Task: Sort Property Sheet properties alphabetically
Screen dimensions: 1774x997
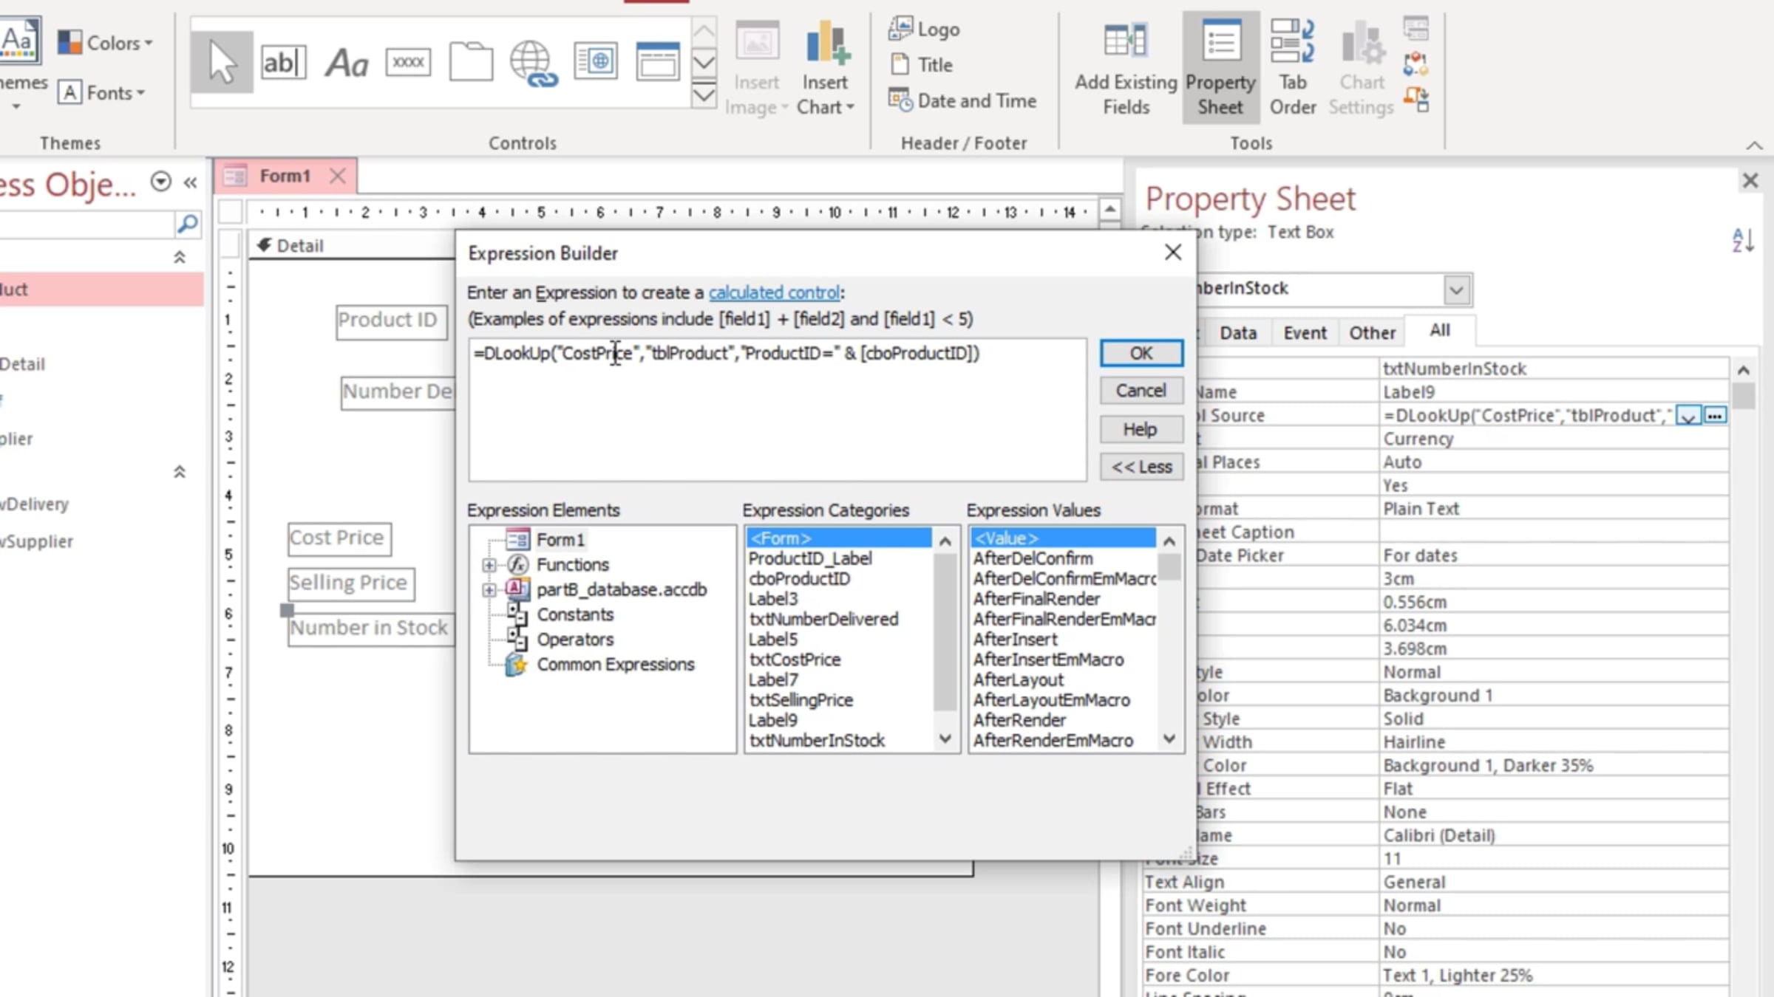Action: point(1742,241)
